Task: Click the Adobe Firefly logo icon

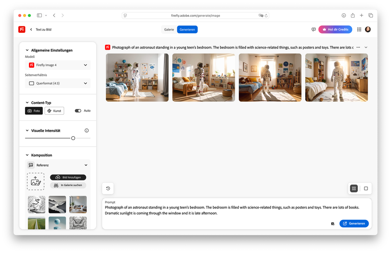Action: pos(22,29)
